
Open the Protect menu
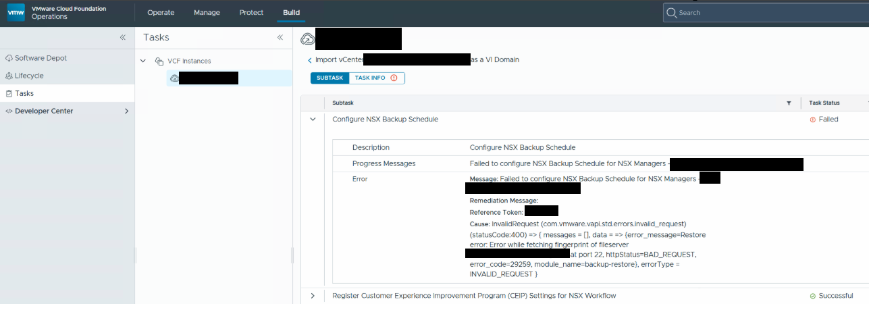(251, 12)
